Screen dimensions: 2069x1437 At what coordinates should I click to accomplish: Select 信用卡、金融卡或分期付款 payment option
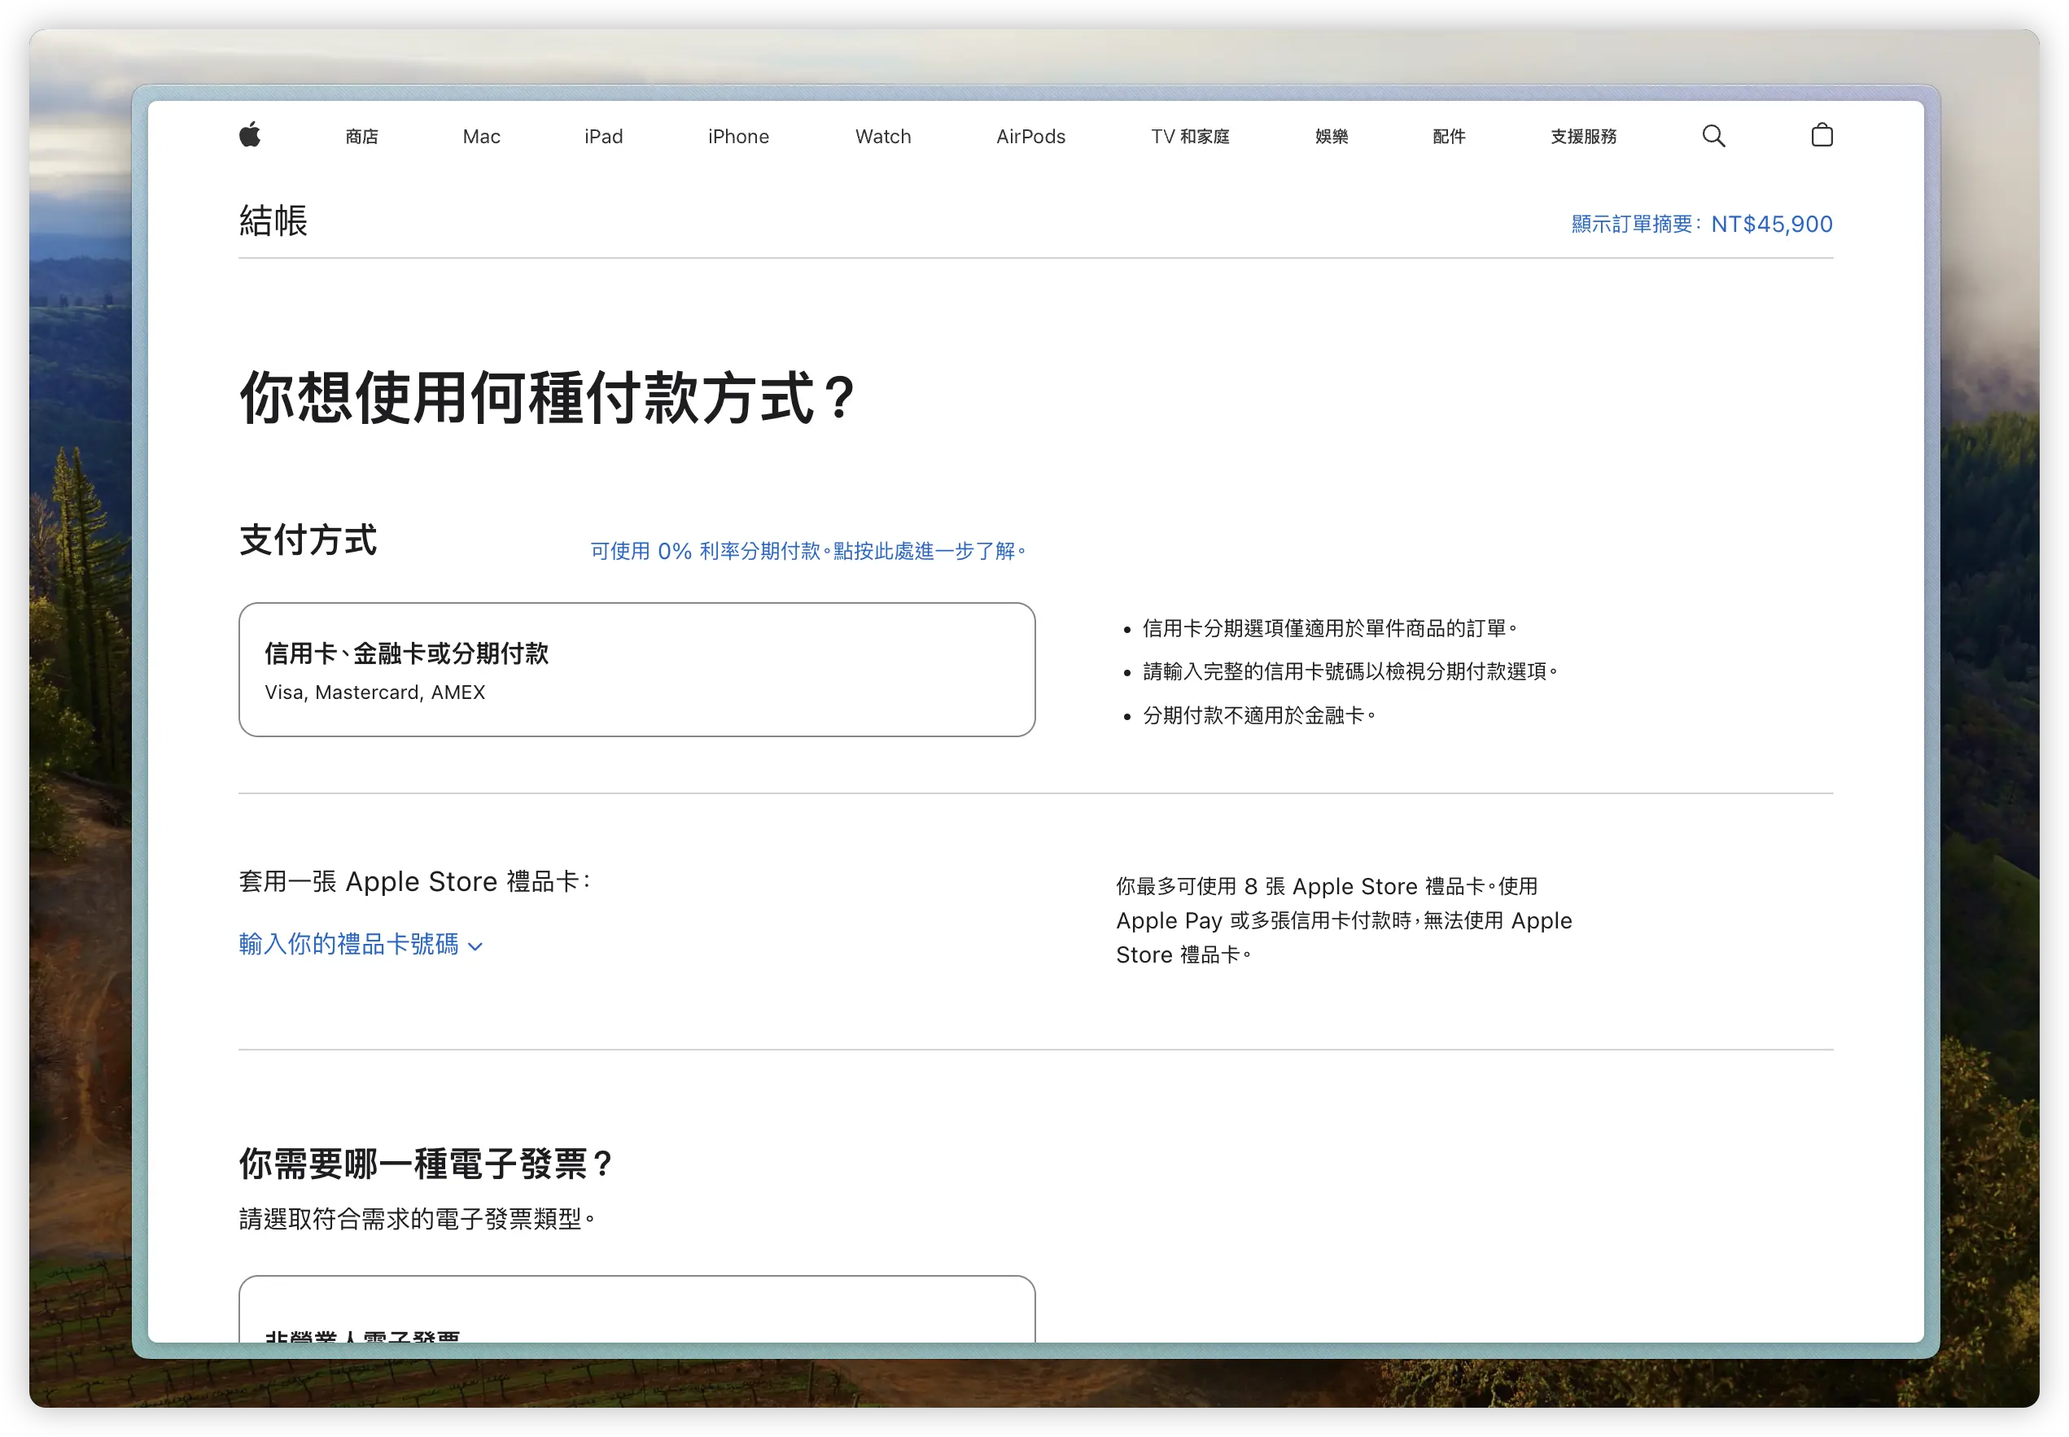pyautogui.click(x=636, y=669)
